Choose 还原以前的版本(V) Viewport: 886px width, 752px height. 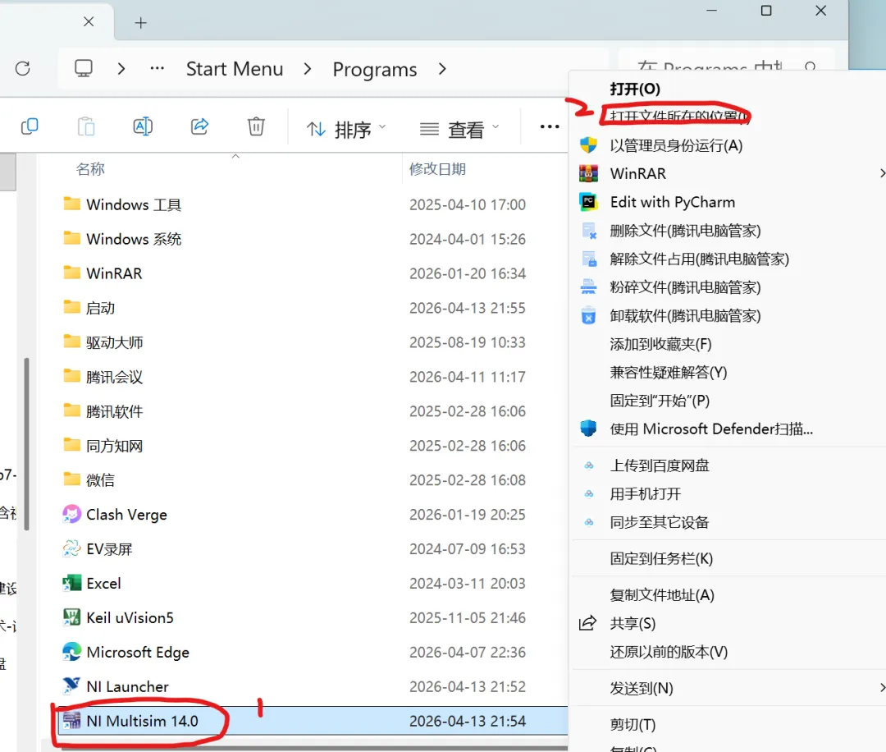point(669,652)
